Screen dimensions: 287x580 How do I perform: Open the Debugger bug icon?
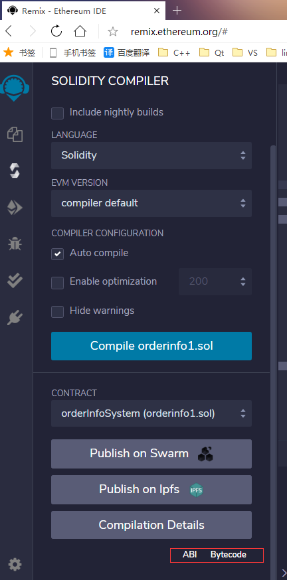15,244
